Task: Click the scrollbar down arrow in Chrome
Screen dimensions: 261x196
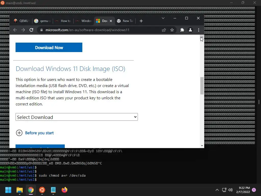Action: (202, 146)
